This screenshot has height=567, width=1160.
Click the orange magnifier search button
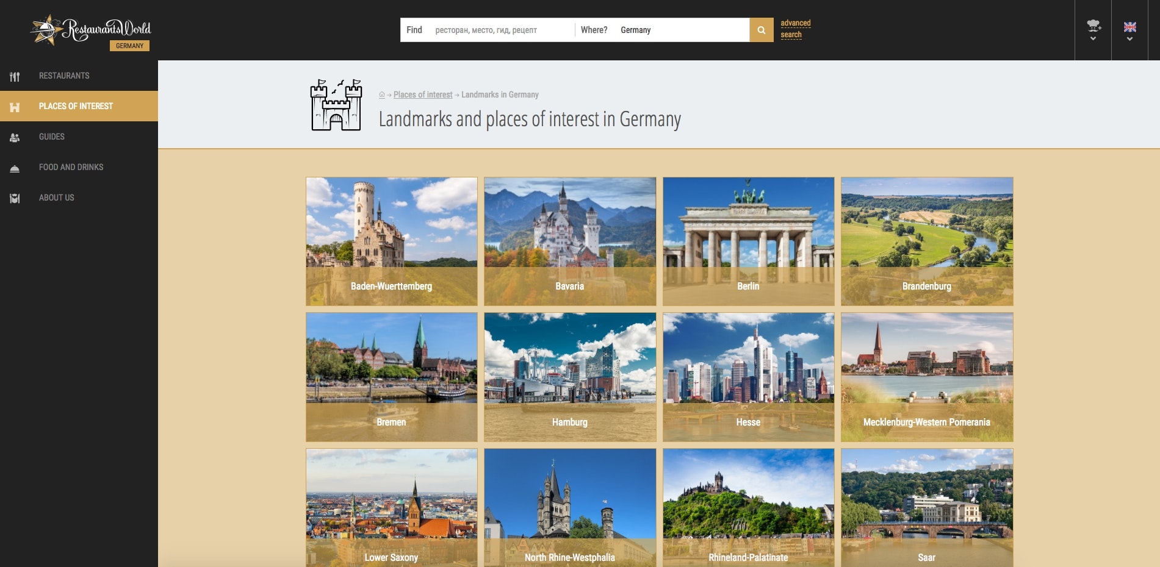click(x=761, y=29)
